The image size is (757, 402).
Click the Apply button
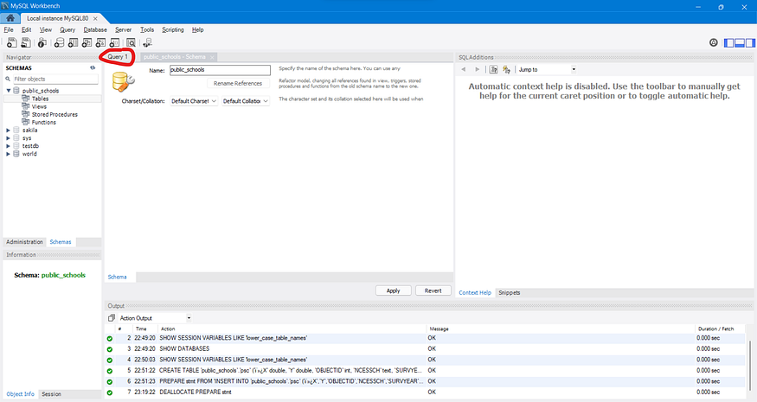point(394,290)
